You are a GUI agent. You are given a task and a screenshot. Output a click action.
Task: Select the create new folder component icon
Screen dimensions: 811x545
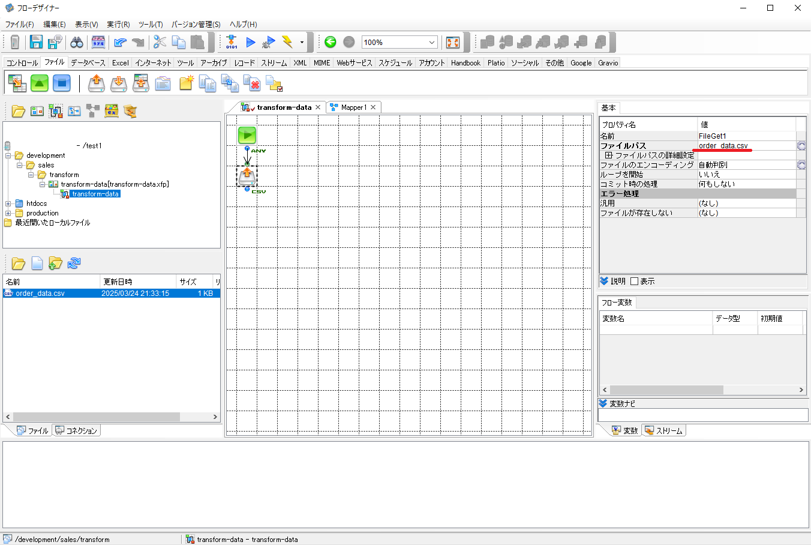tap(186, 83)
